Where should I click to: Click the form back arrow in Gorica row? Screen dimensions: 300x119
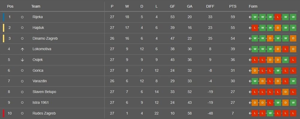point(250,70)
